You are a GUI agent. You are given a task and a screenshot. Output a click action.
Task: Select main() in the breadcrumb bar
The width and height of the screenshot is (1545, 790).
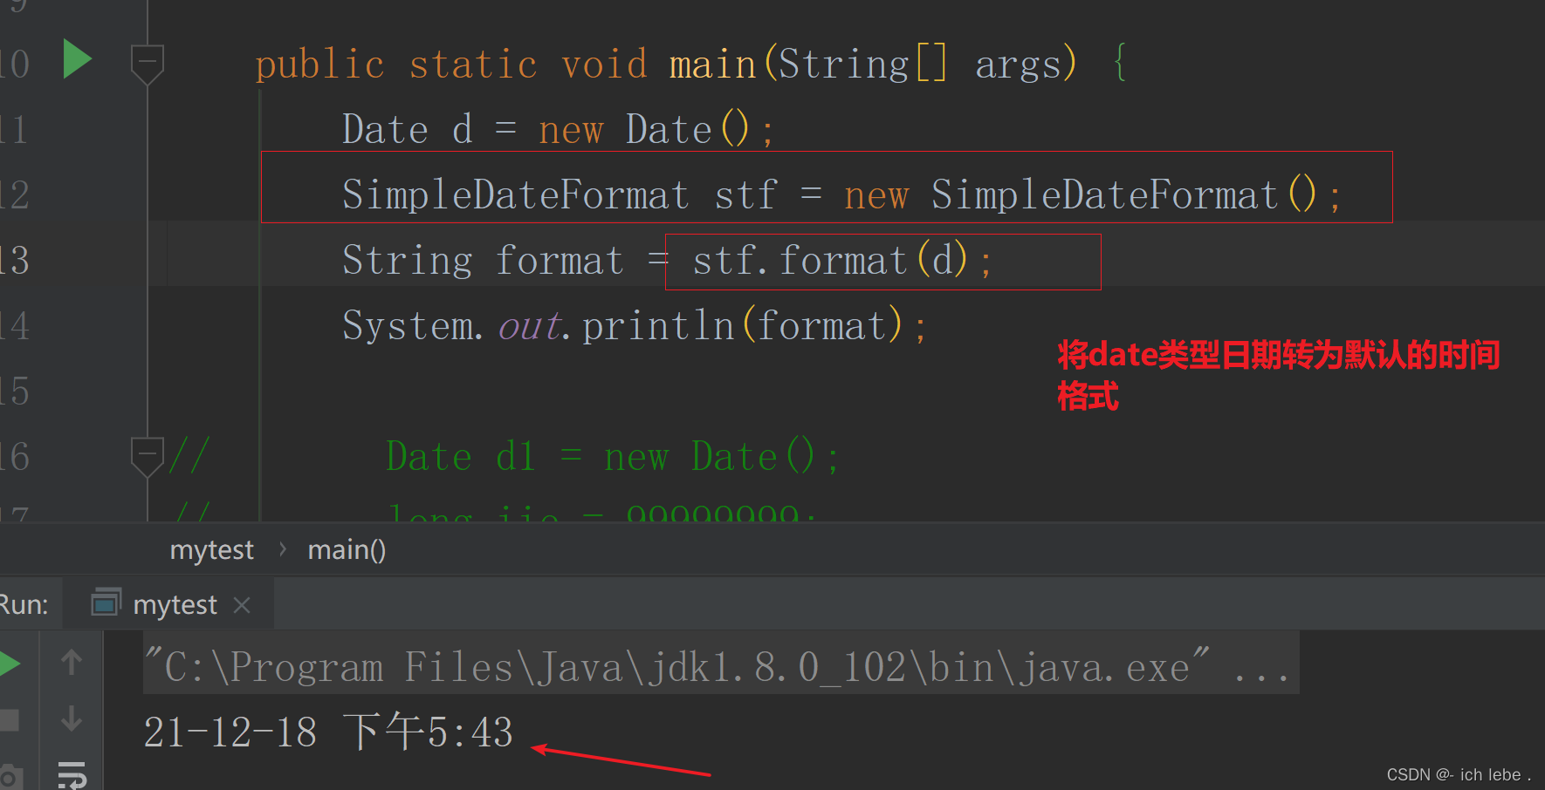pos(347,549)
